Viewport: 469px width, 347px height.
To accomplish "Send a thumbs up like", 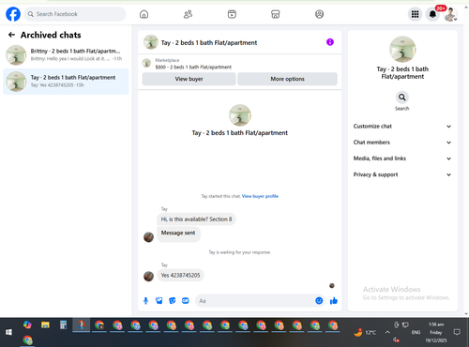I will point(334,301).
